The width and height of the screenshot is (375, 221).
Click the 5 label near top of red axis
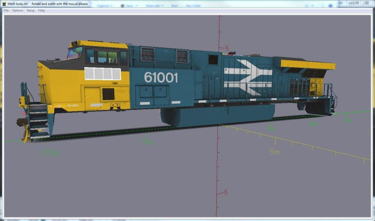[227, 49]
